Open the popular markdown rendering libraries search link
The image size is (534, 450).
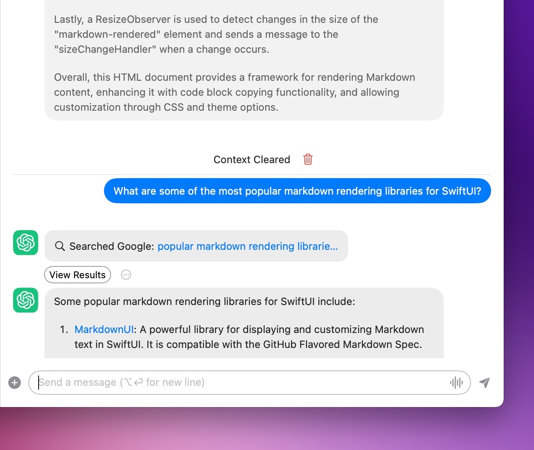pos(247,246)
